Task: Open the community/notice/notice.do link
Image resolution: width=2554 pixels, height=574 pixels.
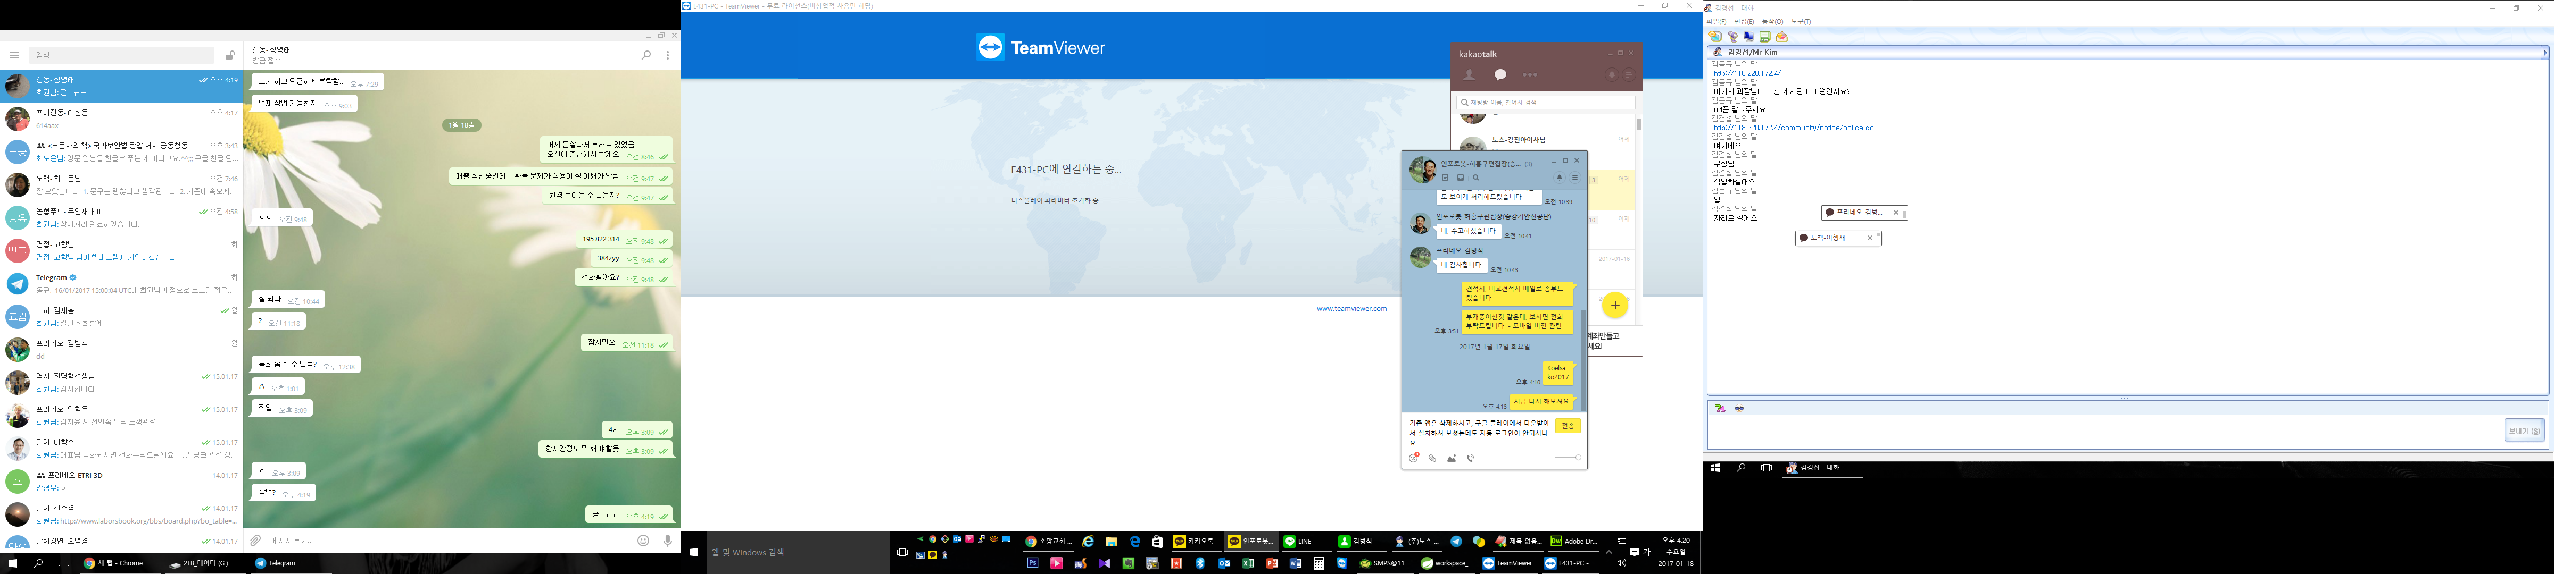Action: 1794,128
